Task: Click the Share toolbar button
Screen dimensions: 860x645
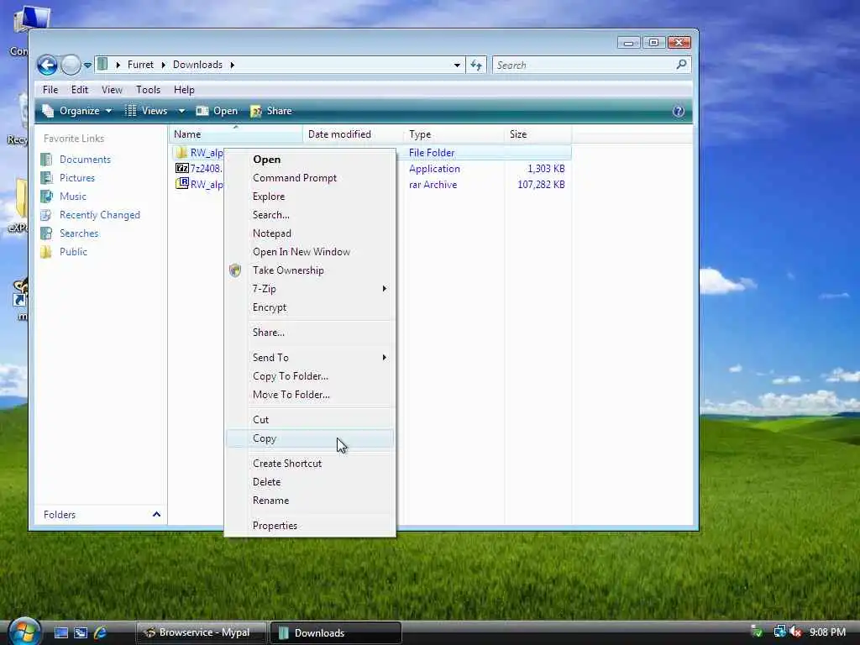Action: point(271,111)
